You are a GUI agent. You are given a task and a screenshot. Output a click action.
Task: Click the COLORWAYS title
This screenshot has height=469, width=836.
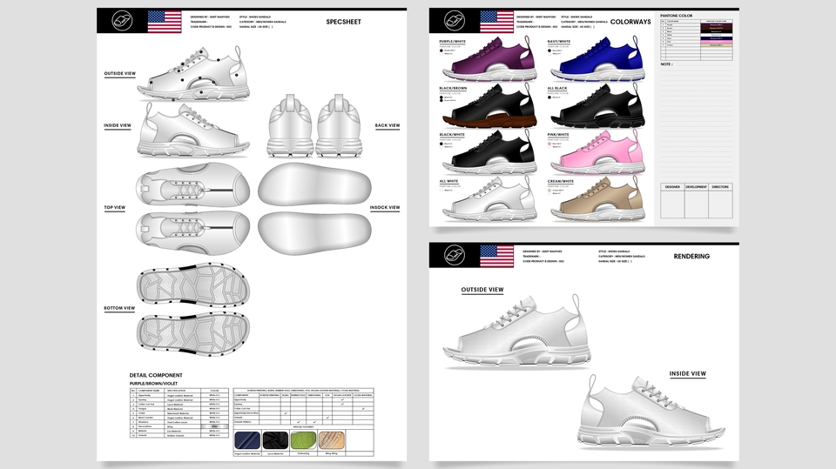click(630, 21)
